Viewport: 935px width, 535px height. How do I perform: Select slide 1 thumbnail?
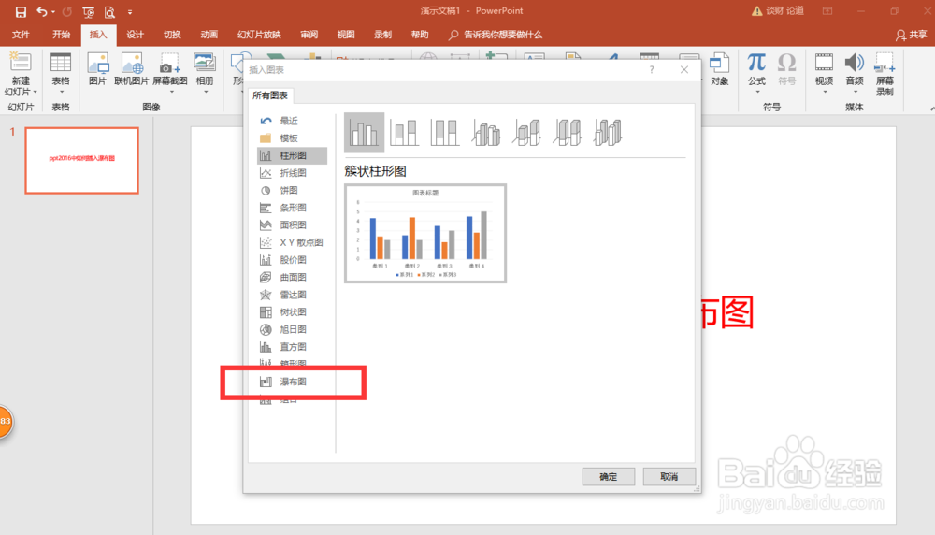(81, 161)
